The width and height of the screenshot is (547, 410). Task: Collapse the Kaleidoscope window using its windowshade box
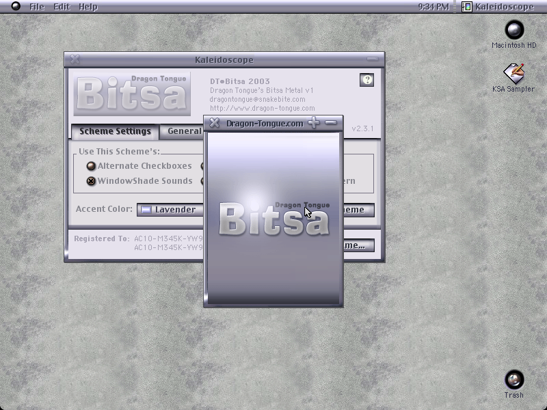pos(373,59)
